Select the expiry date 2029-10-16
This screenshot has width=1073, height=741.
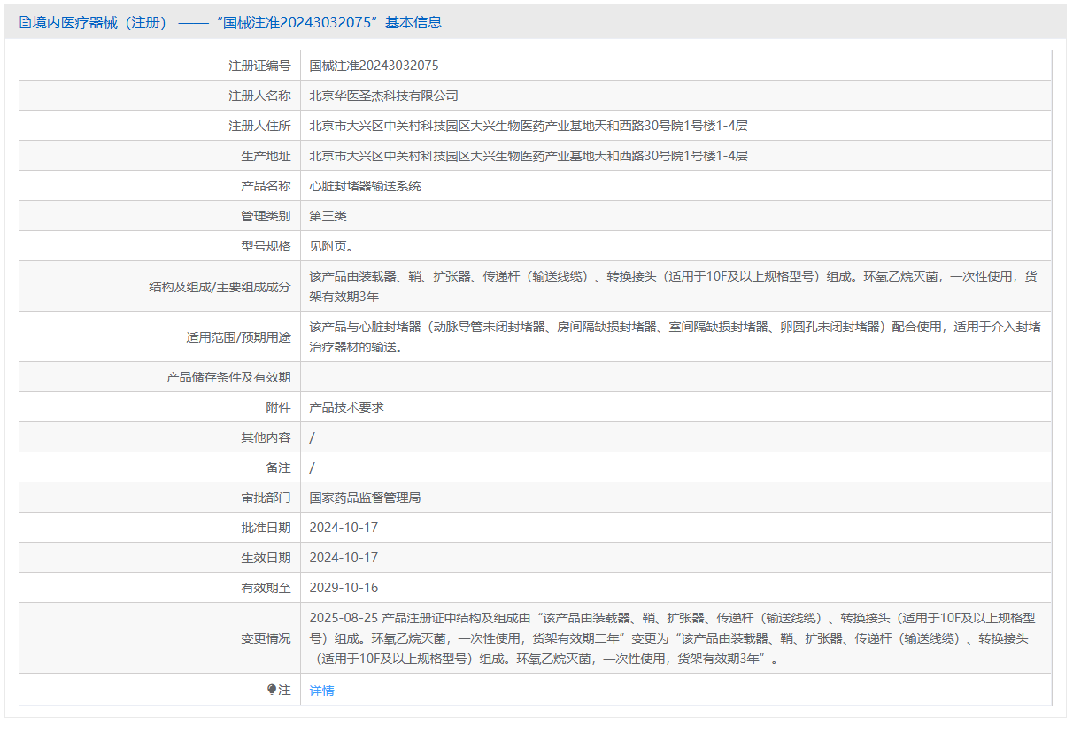(344, 588)
